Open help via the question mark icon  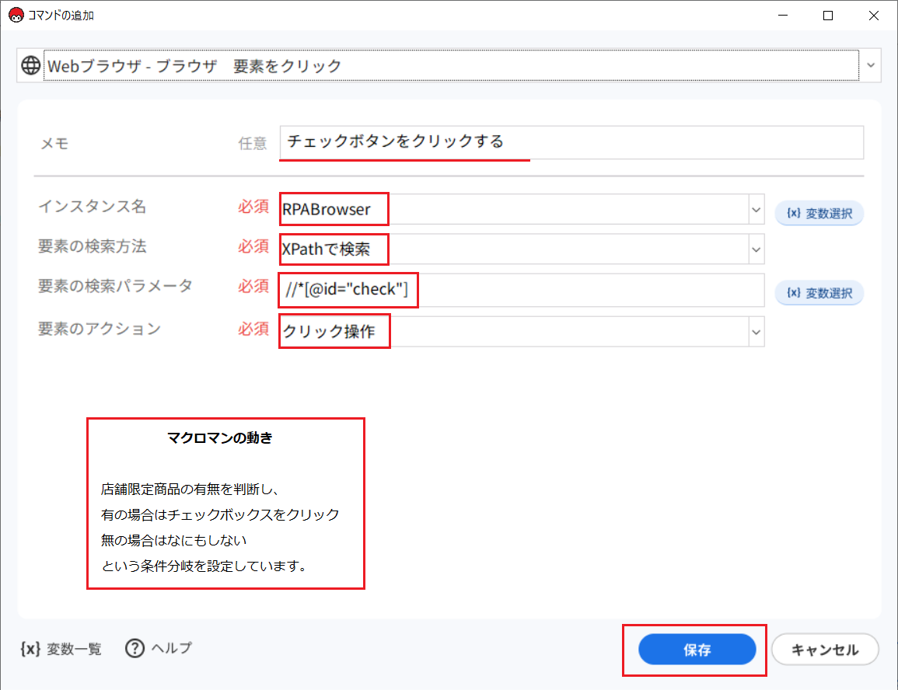tap(135, 648)
